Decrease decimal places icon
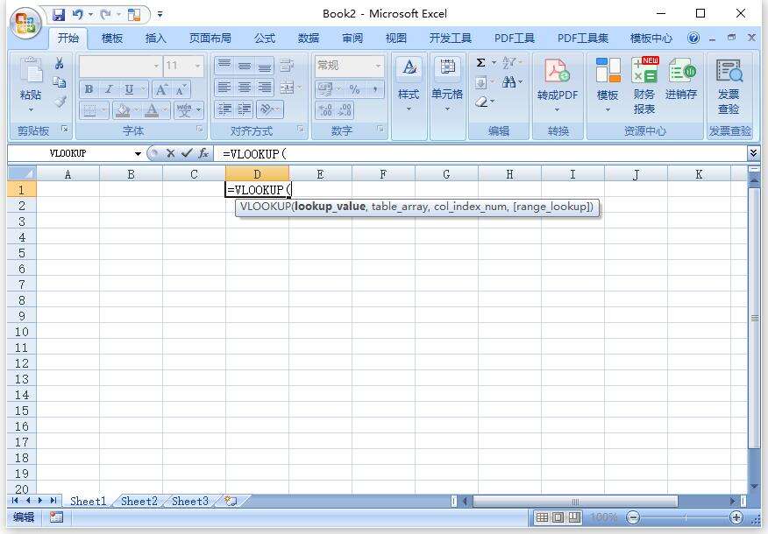 [x=345, y=110]
